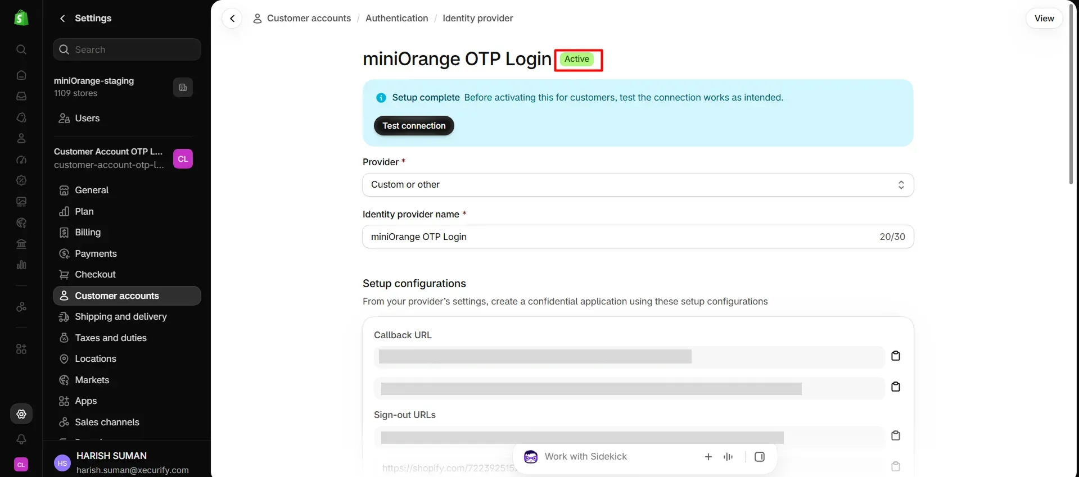Open the Customer accounts breadcrumb link
This screenshot has height=477, width=1079.
click(309, 19)
